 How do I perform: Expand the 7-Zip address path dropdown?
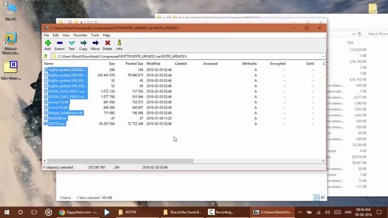pyautogui.click(x=323, y=56)
